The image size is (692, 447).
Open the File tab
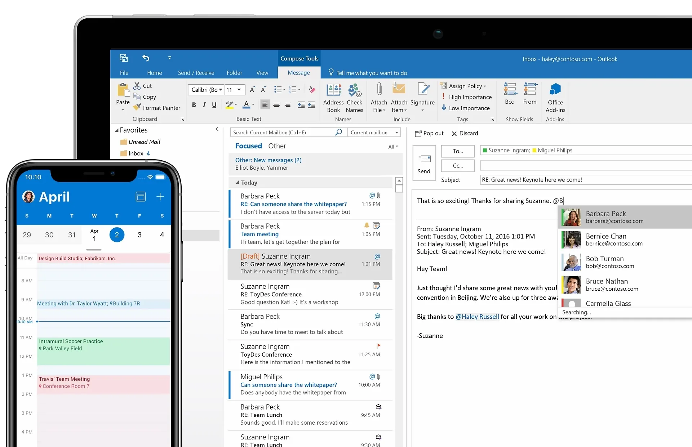124,73
